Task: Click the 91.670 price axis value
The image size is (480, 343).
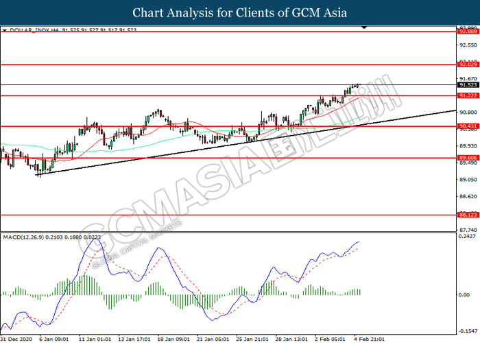Action: 468,79
